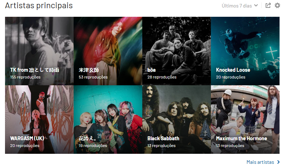286x167 pixels.
Task: Expand the Últimos 7 dias dropdown
Action: coord(240,6)
